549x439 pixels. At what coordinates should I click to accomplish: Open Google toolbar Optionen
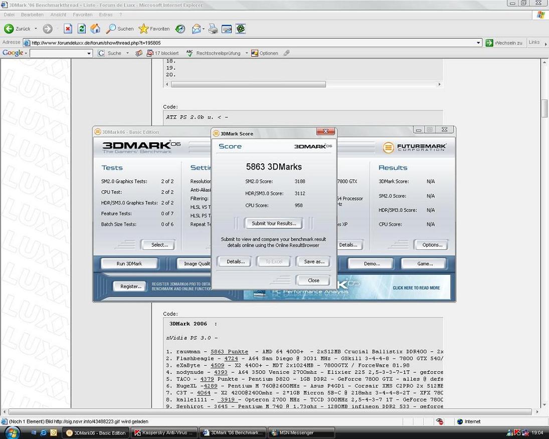point(265,53)
